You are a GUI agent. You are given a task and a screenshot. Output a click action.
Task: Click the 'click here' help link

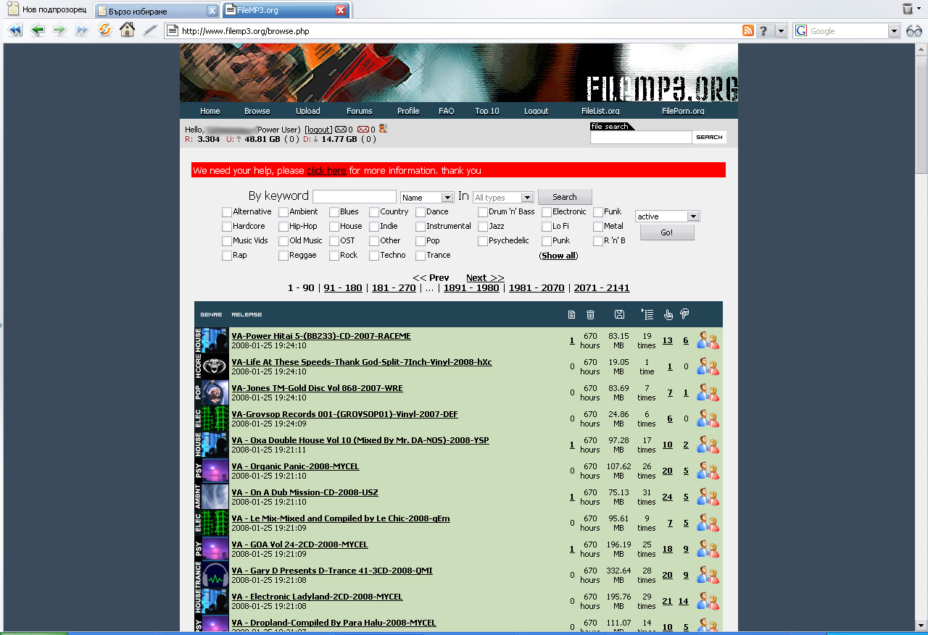tap(327, 171)
